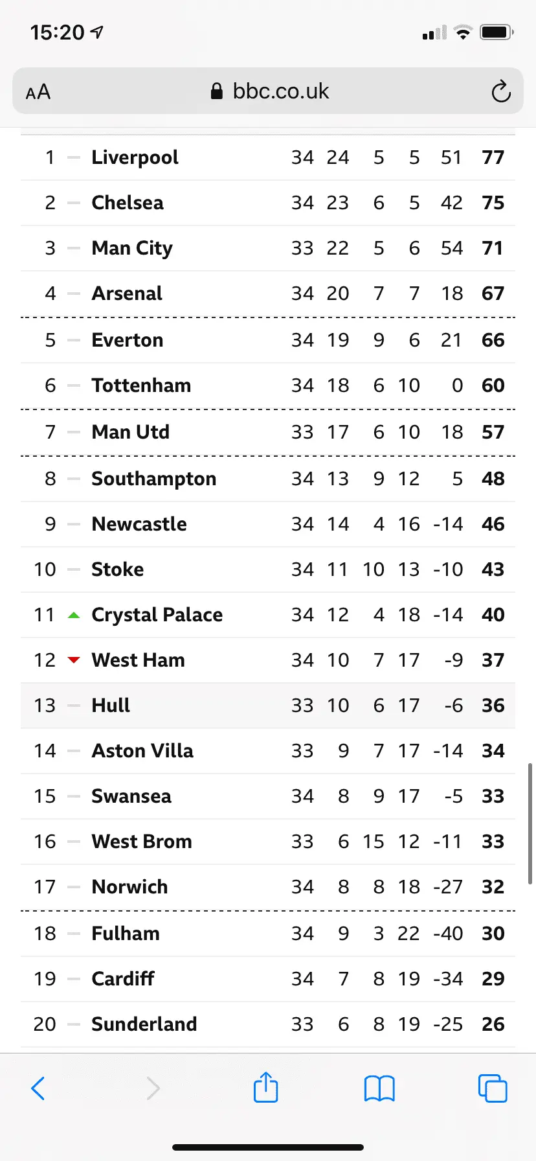Reload the page with refresh icon

coord(501,92)
